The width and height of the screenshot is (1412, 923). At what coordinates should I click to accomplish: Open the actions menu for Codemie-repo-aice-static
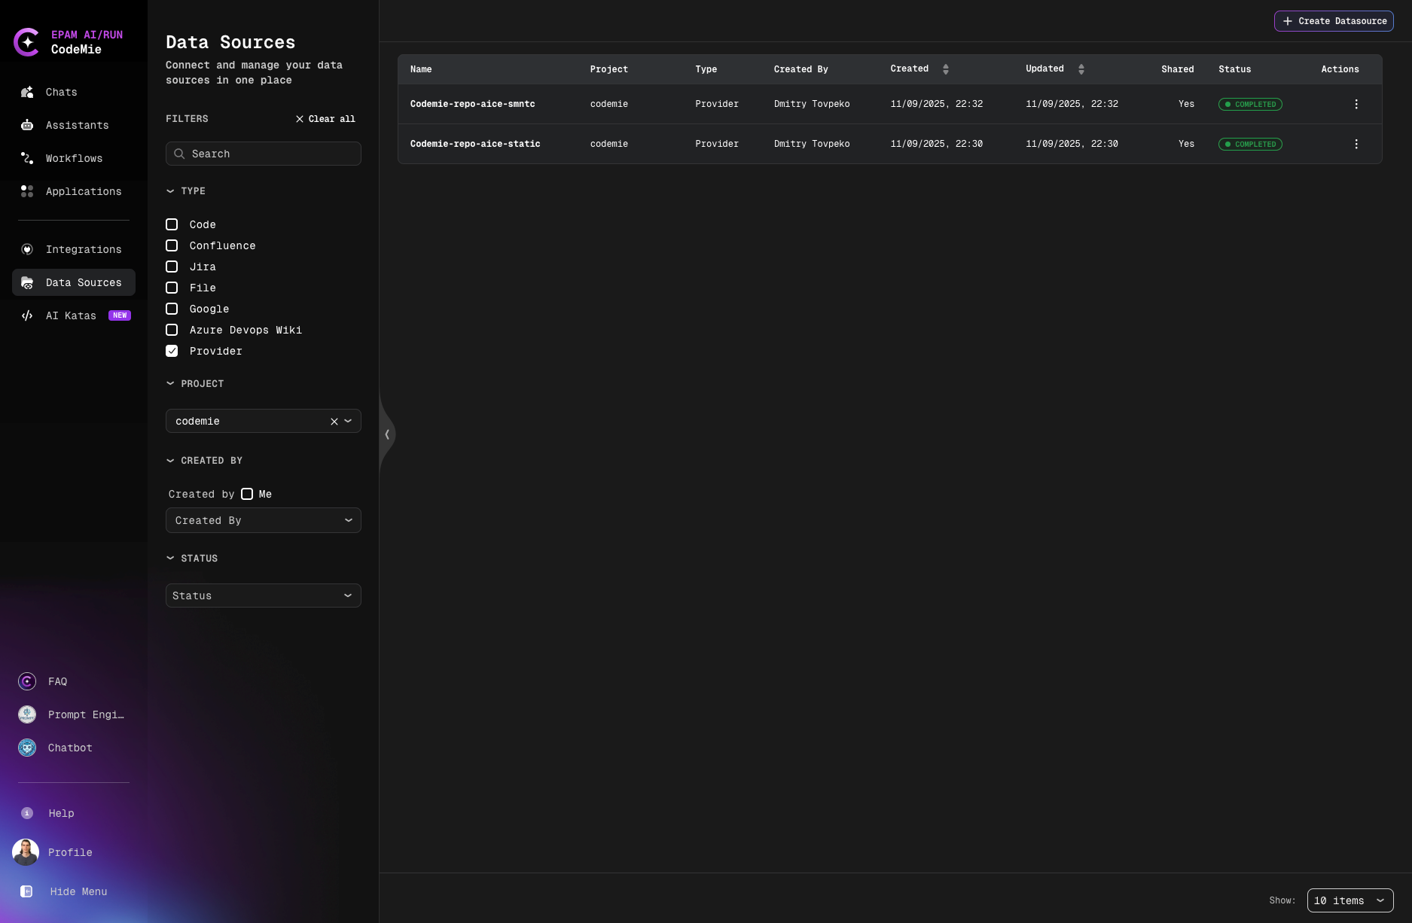coord(1356,144)
